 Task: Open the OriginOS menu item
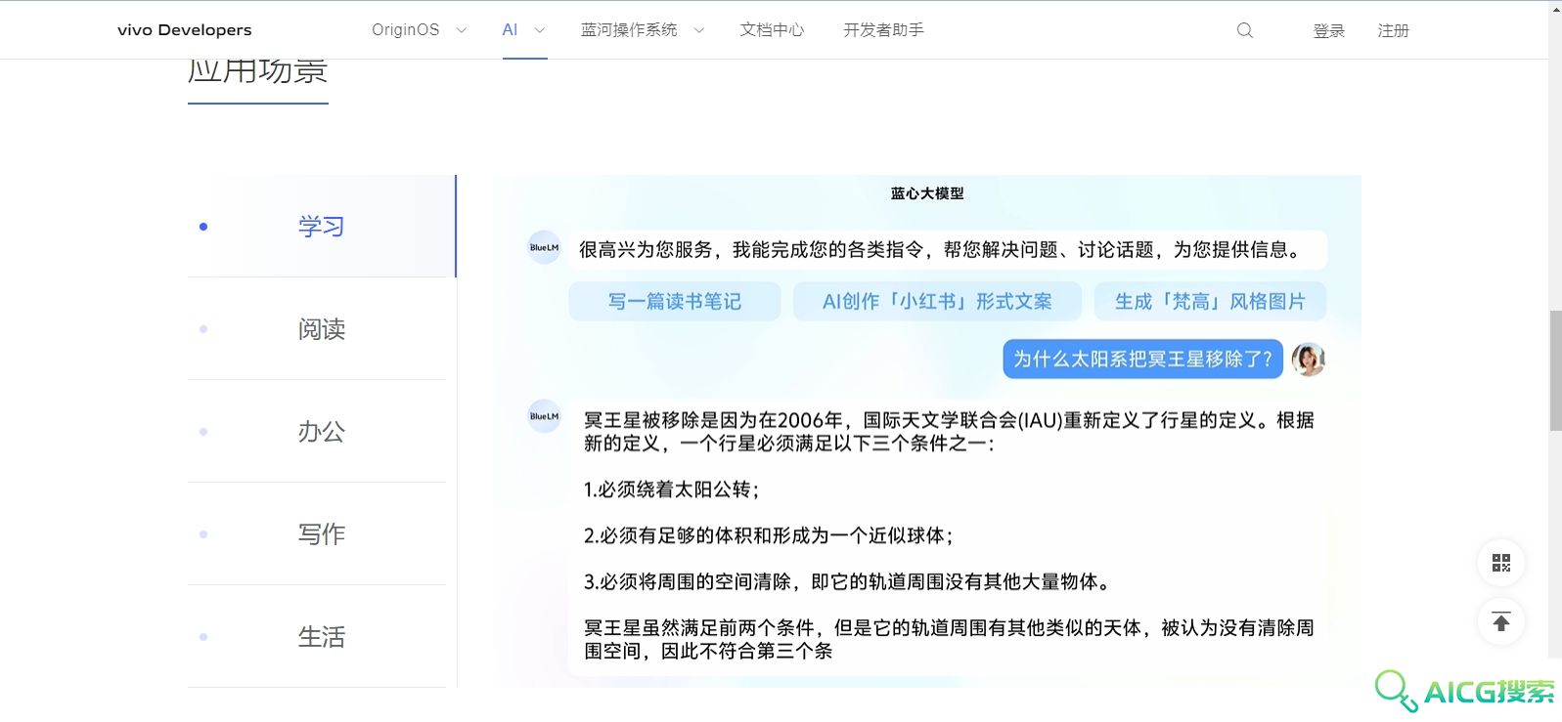point(406,30)
